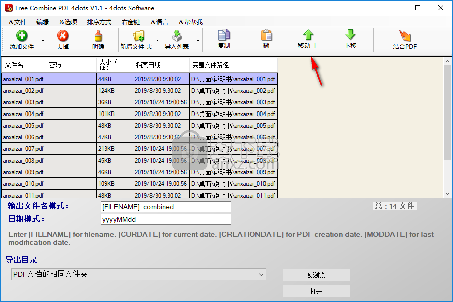Click the 结合PDF (combine PDF) icon
The image size is (453, 302).
[x=405, y=35]
